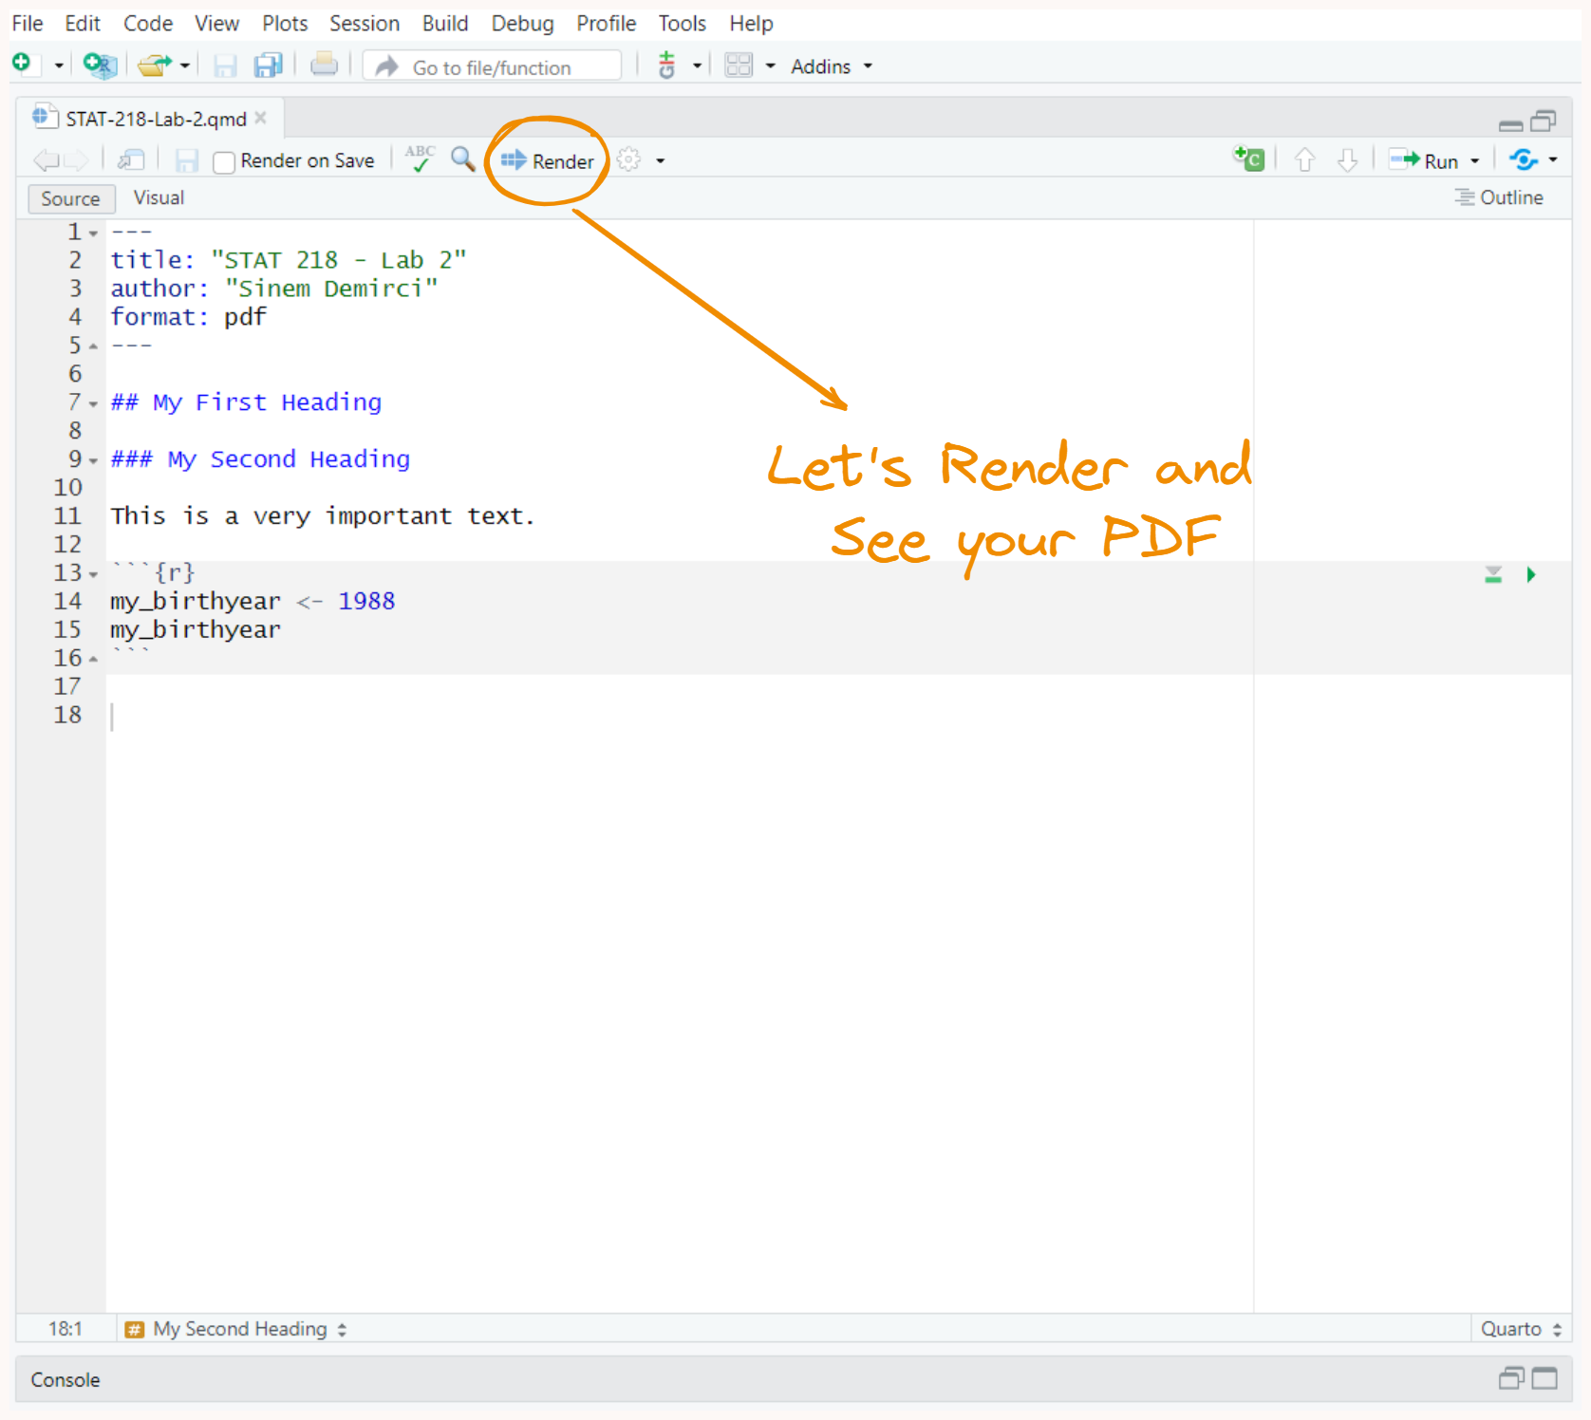The height and width of the screenshot is (1420, 1591).
Task: Click the insert new code chunk icon
Action: tap(1248, 159)
